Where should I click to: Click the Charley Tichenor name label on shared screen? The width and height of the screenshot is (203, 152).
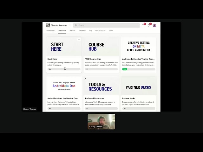click(x=29, y=109)
